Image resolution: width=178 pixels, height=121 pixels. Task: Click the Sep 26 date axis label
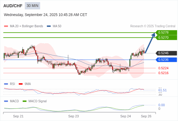pyautogui.click(x=146, y=116)
